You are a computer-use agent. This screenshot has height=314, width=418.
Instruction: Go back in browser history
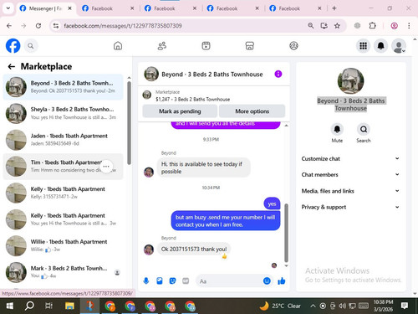9,26
